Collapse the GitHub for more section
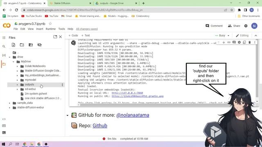262x147 pixels. [68, 115]
